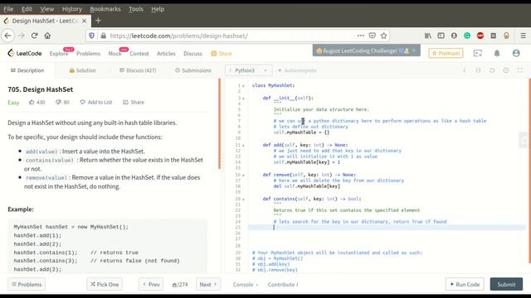Switch to the Submissions tab
Image resolution: width=531 pixels, height=298 pixels.
click(193, 70)
